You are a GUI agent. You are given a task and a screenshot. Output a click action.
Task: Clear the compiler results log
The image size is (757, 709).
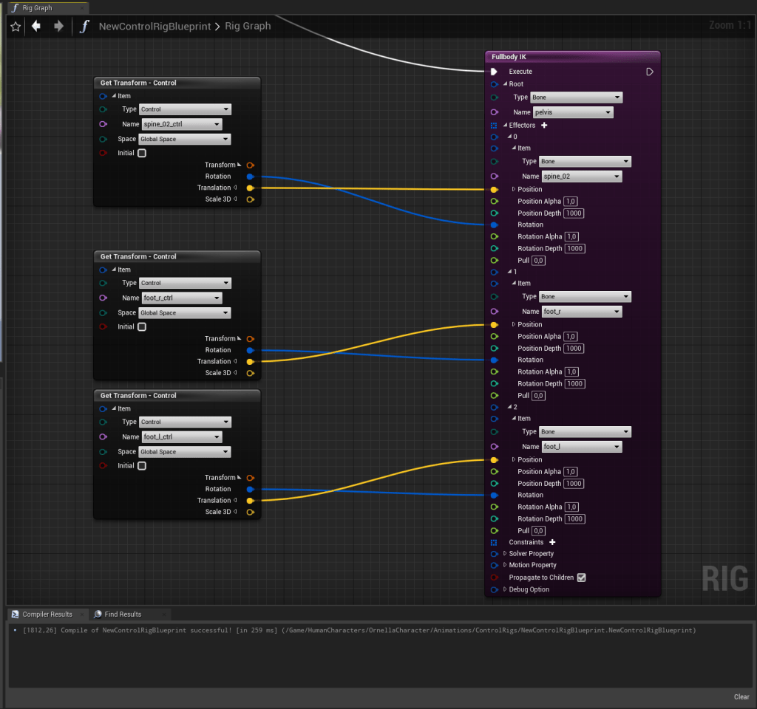pyautogui.click(x=741, y=697)
